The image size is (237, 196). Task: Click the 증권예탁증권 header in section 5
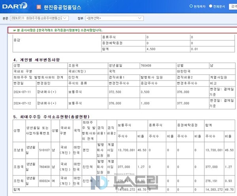tap(187, 125)
